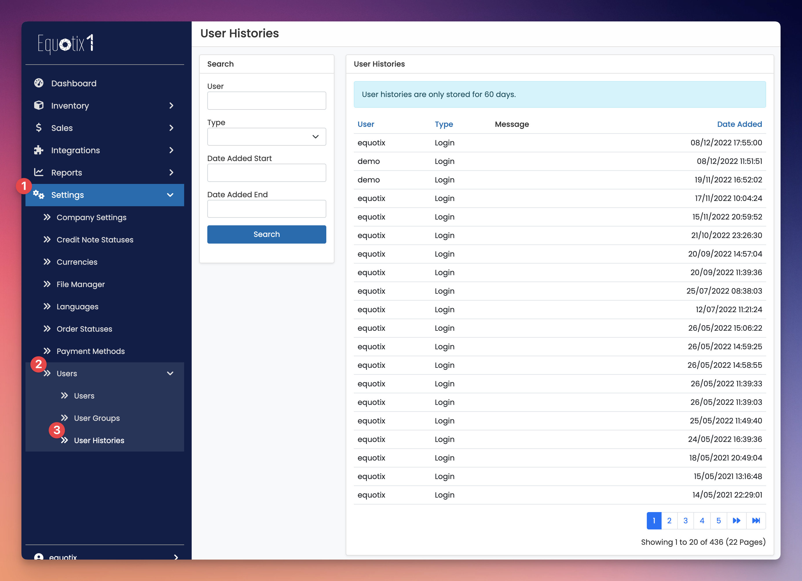
Task: Expand the equotix account menu arrow
Action: coord(176,557)
